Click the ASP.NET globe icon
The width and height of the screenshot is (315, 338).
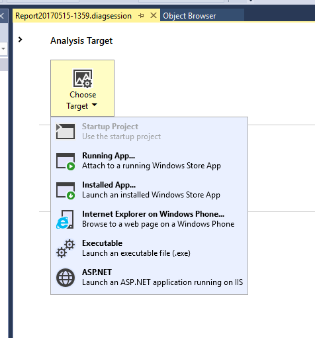click(66, 278)
